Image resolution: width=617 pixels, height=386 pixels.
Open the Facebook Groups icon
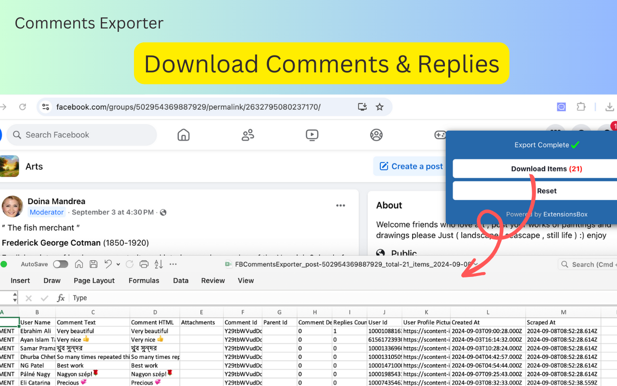(x=376, y=135)
